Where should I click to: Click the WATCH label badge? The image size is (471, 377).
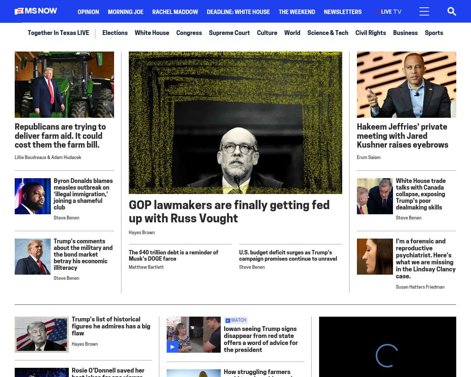236,320
